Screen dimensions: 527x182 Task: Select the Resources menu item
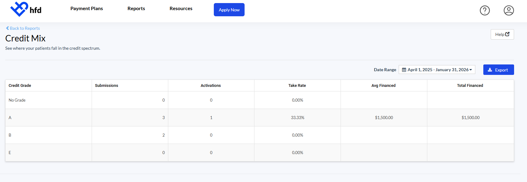[181, 9]
